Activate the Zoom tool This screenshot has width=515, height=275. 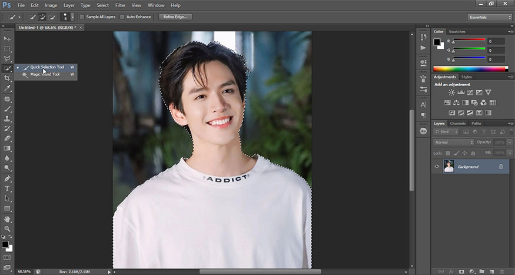pos(8,228)
